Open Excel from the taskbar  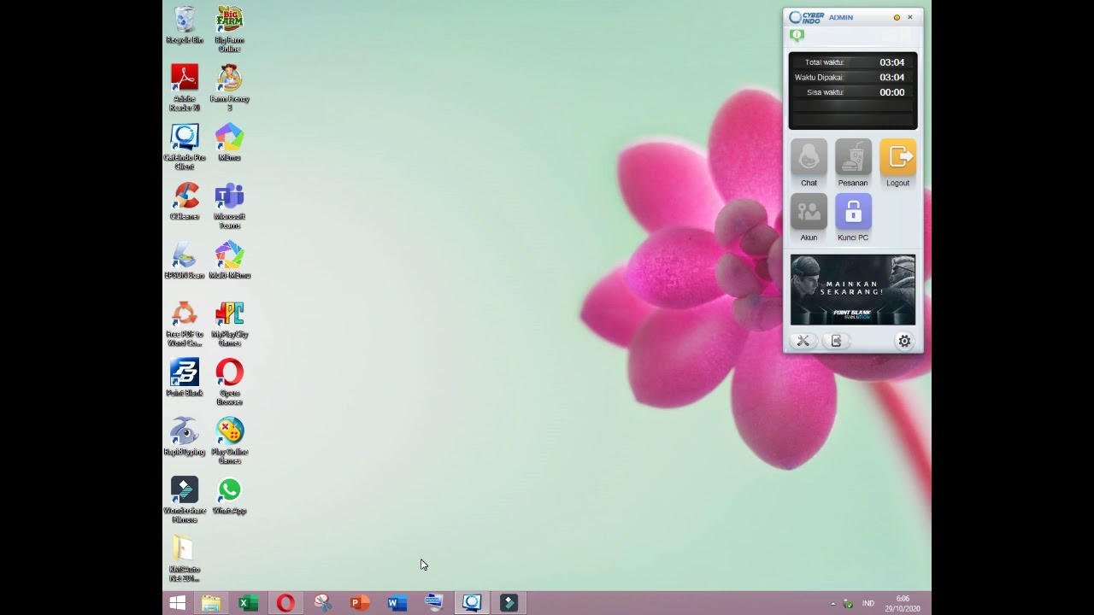point(248,603)
